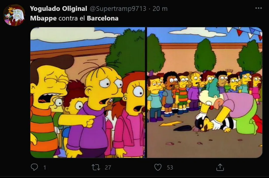Viewport: 269px width, 178px height.
Task: Retweet this post using the retweet arrows
Action: (x=96, y=167)
